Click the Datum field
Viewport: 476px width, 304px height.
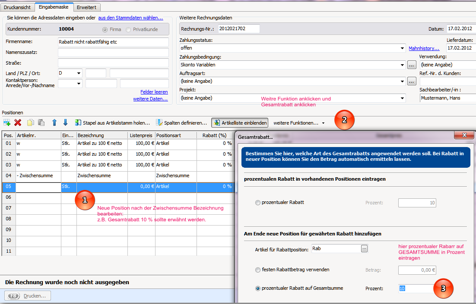click(x=461, y=29)
